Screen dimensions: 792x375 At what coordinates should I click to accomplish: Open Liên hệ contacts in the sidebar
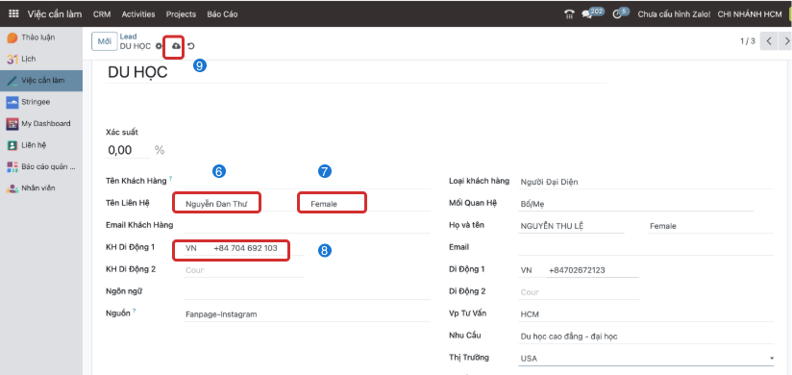41,145
